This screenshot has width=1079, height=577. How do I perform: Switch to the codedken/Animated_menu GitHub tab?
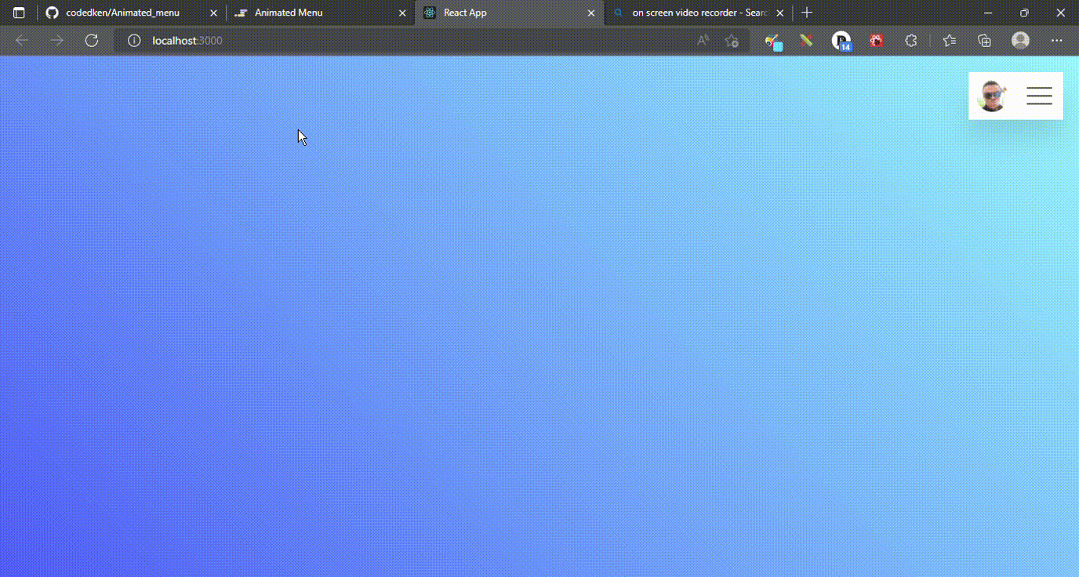click(x=125, y=13)
